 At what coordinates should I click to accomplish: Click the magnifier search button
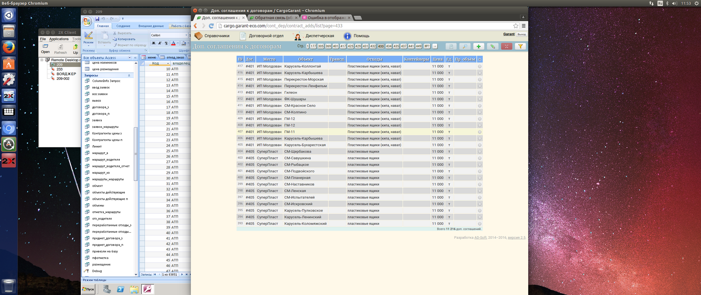click(x=465, y=46)
